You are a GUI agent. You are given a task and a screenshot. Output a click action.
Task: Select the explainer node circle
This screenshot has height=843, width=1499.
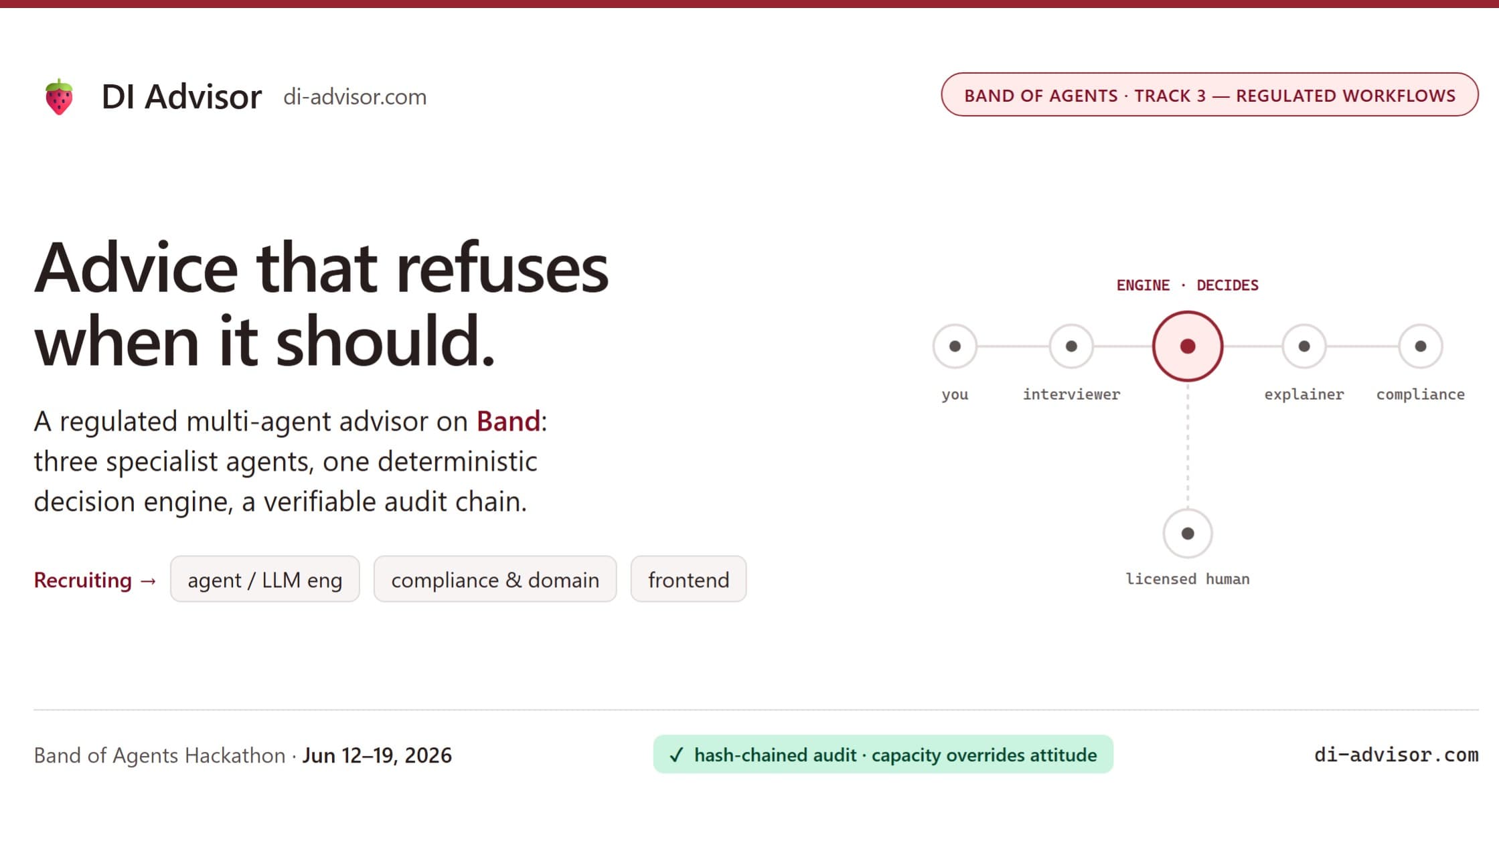[1304, 346]
